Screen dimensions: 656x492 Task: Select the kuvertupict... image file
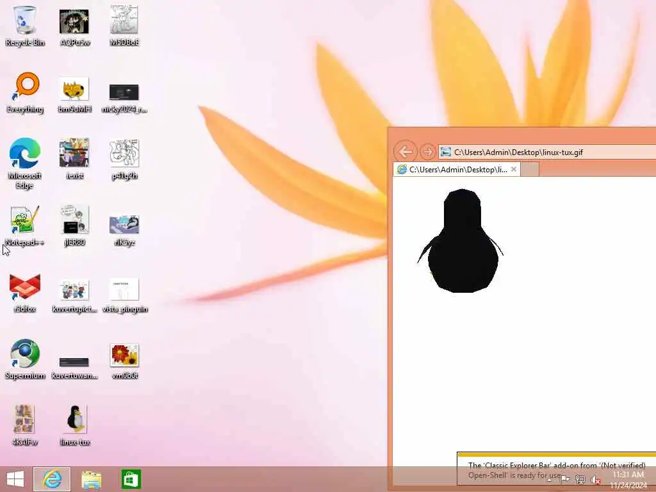coord(74,296)
